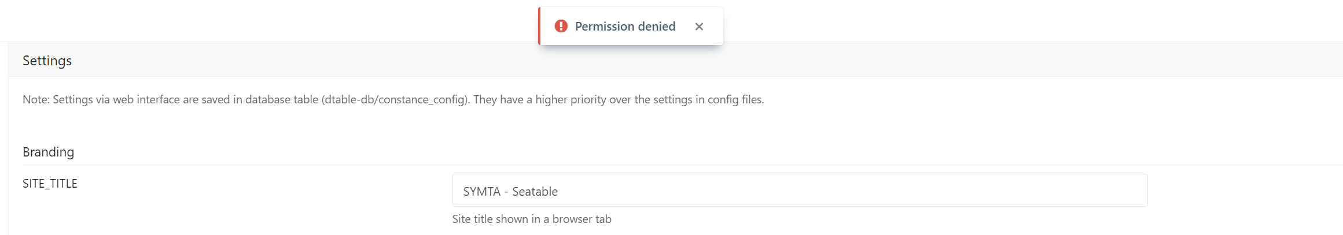The height and width of the screenshot is (235, 1343).
Task: Click the "Permission denied" message text
Action: point(624,27)
